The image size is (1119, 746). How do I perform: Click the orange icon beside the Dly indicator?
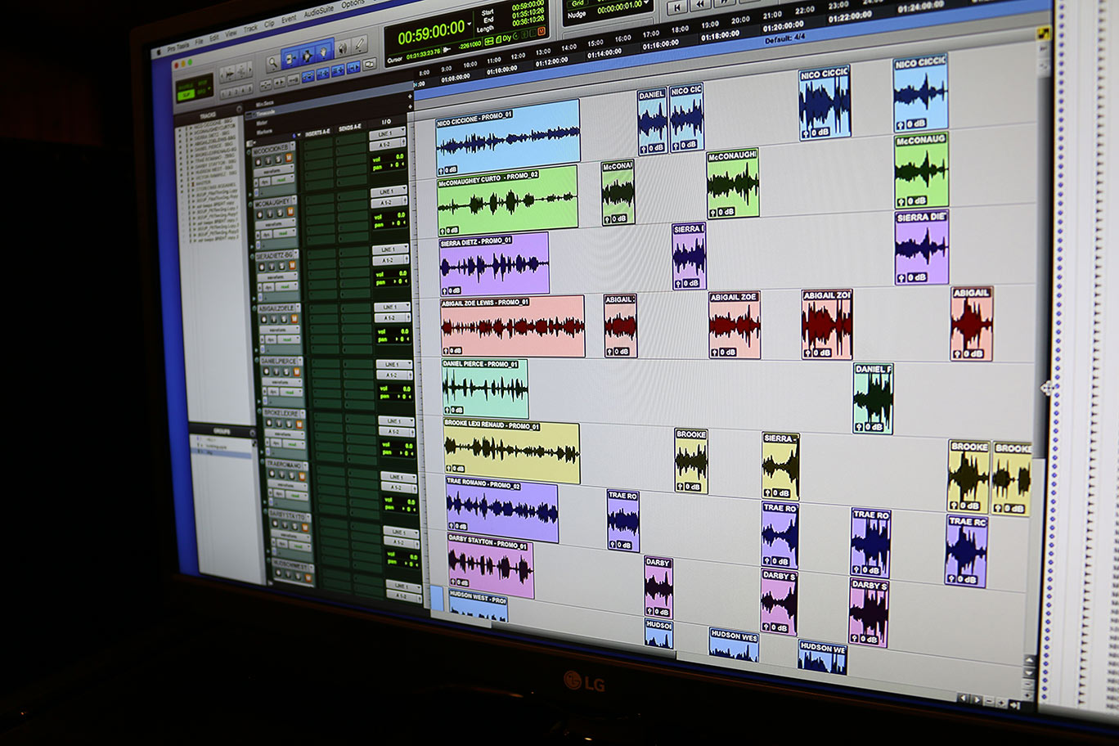542,30
